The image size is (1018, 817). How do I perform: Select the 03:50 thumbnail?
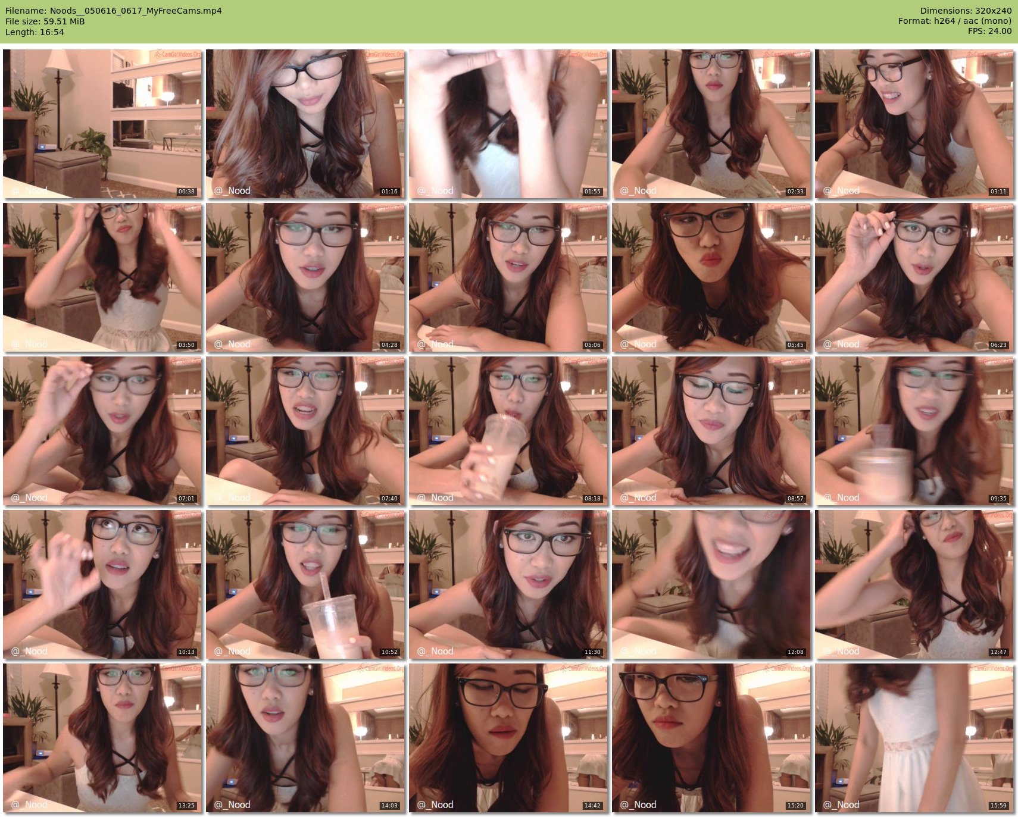(102, 277)
